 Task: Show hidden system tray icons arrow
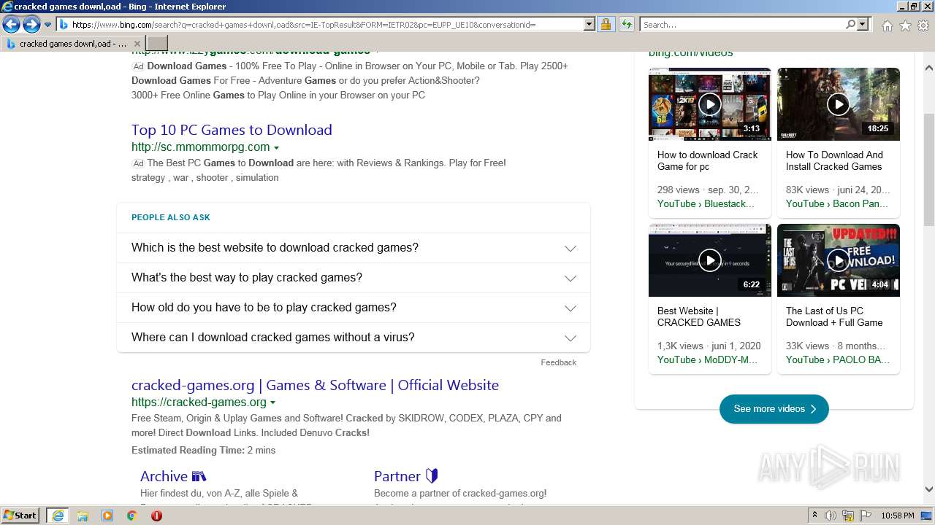[x=814, y=516]
